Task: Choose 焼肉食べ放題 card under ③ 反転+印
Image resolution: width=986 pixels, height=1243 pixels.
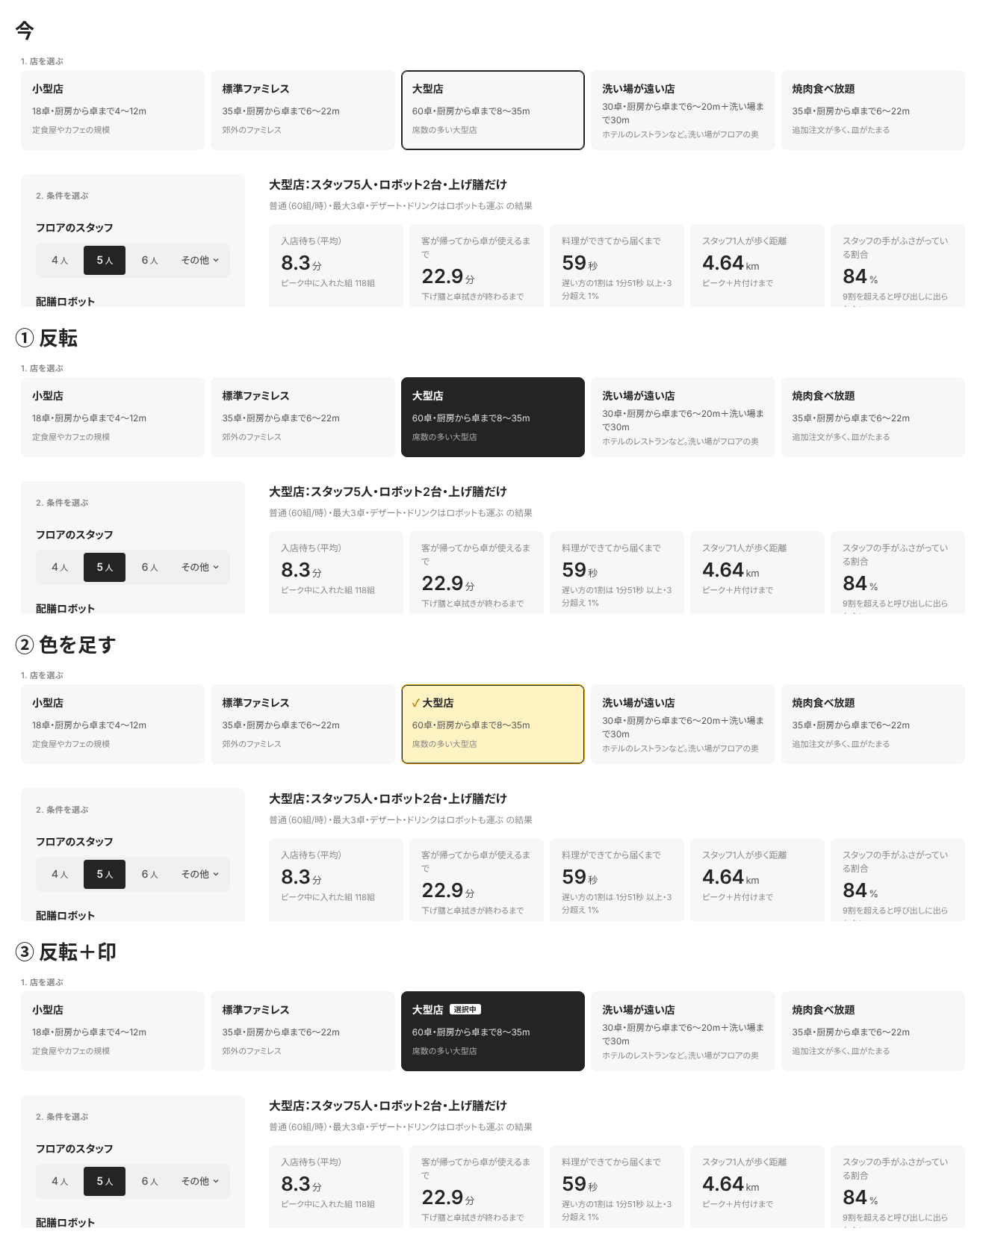Action: point(873,1032)
